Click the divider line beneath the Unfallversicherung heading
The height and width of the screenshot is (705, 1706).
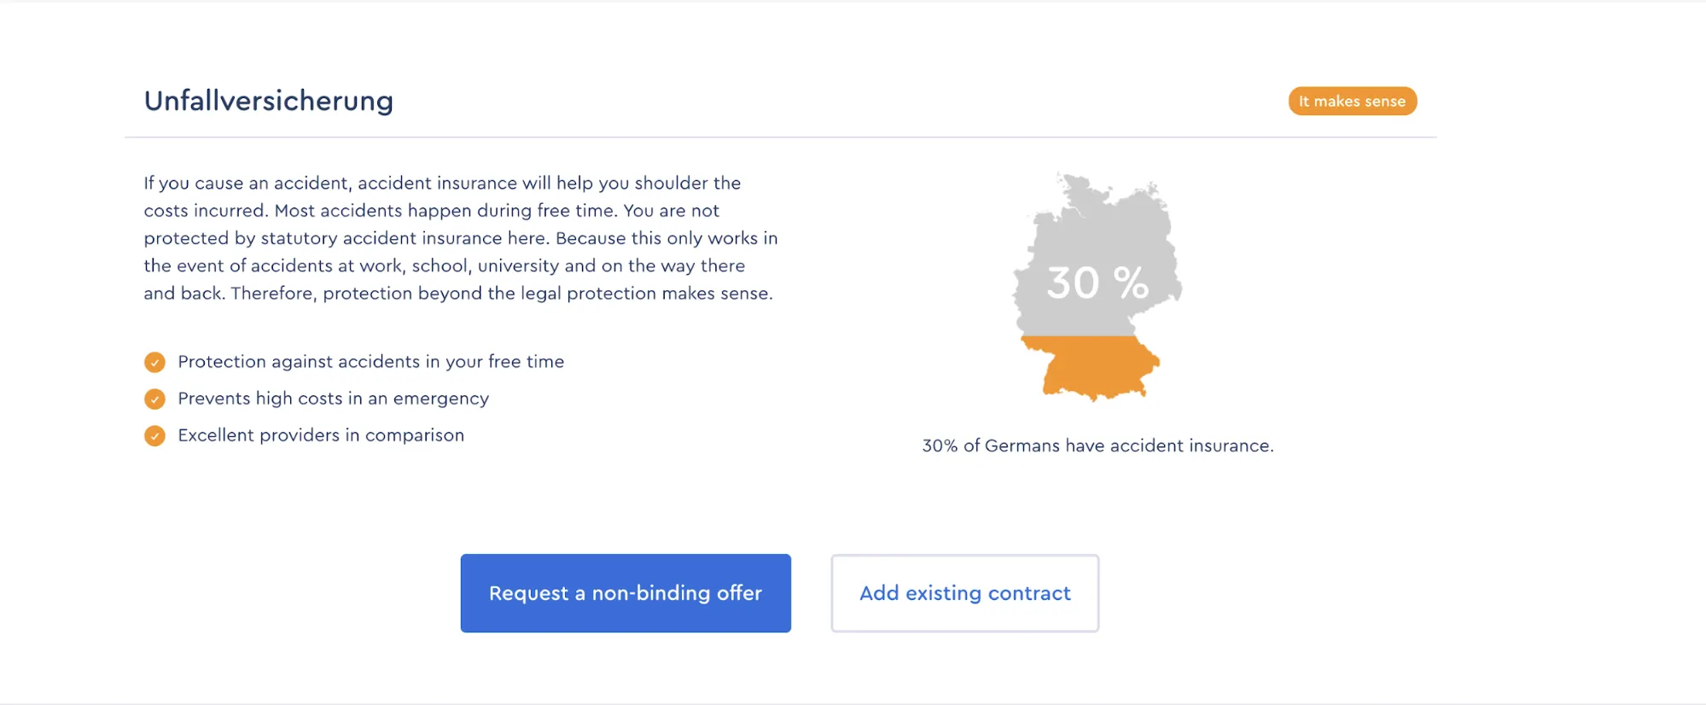click(780, 137)
